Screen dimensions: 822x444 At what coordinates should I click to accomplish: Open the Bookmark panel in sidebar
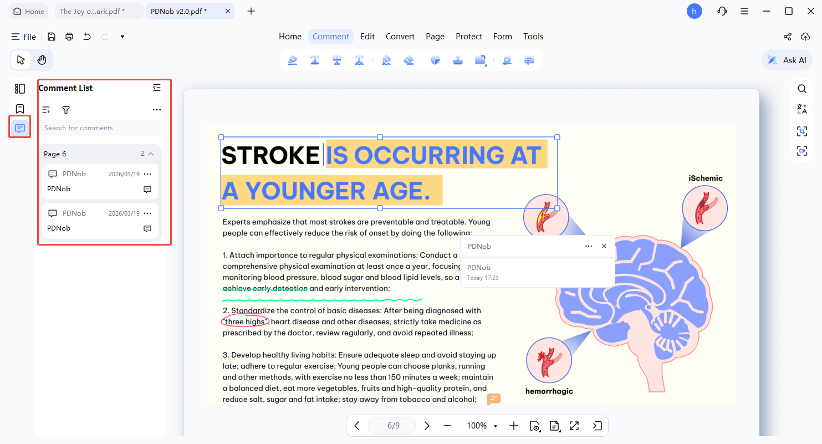pyautogui.click(x=20, y=109)
